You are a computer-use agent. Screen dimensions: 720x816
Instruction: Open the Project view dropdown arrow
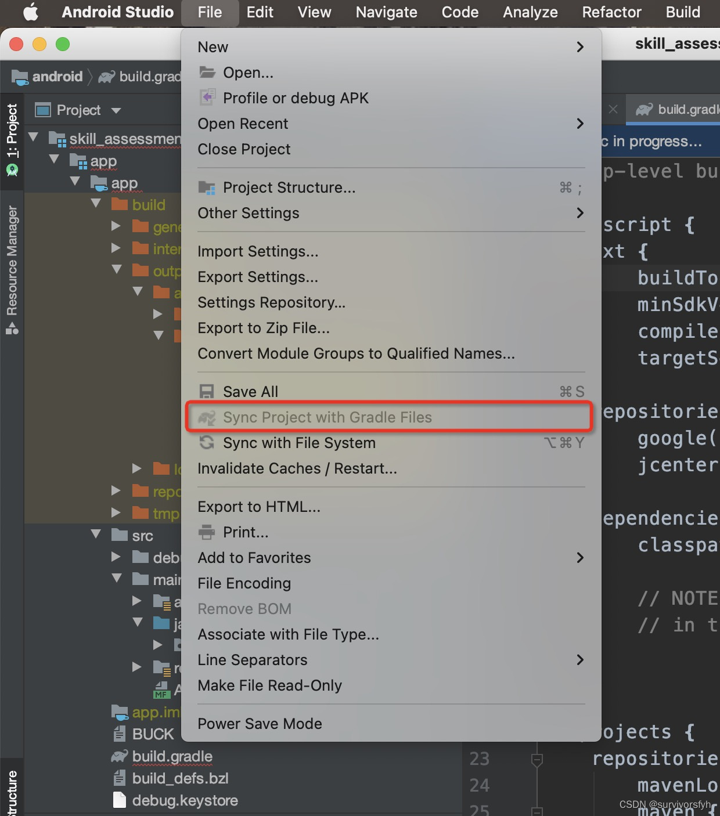click(x=116, y=110)
